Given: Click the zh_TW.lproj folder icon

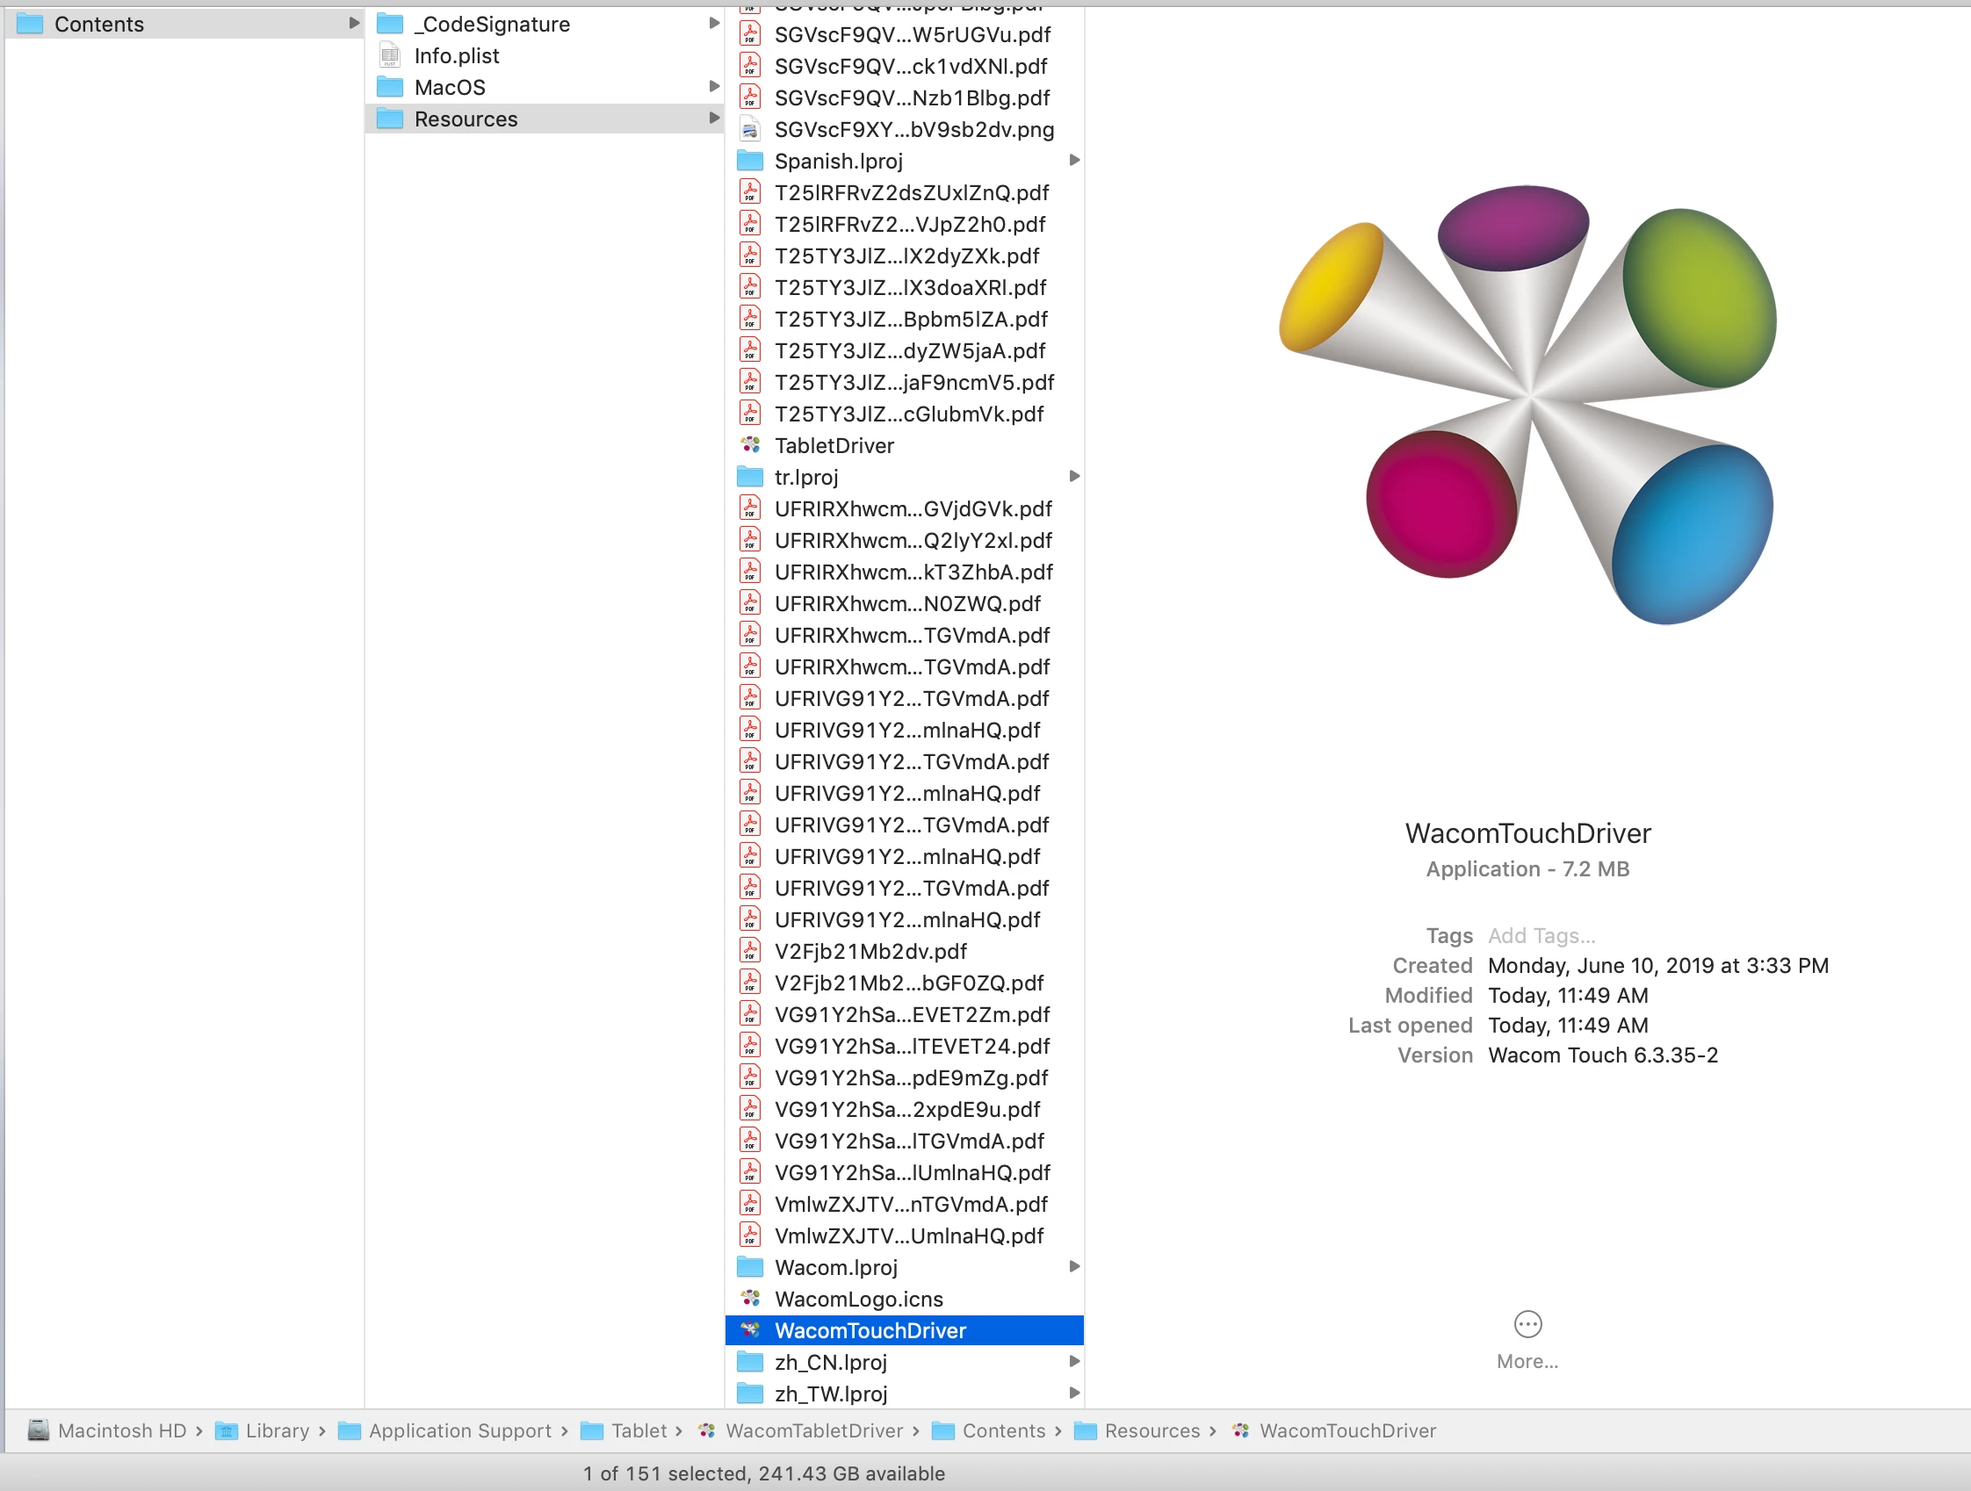Looking at the screenshot, I should click(x=750, y=1393).
